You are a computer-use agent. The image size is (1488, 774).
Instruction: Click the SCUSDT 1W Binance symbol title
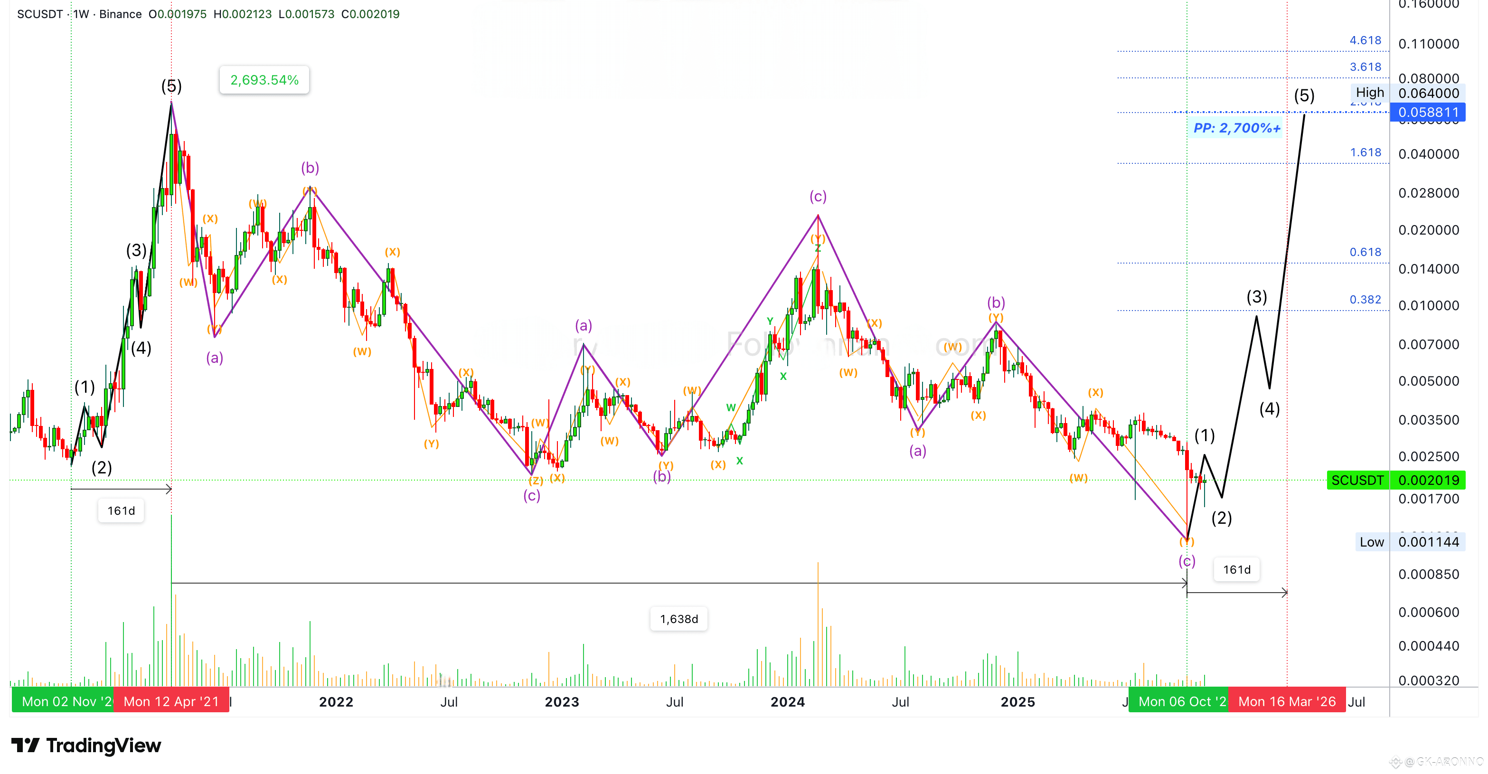[79, 14]
